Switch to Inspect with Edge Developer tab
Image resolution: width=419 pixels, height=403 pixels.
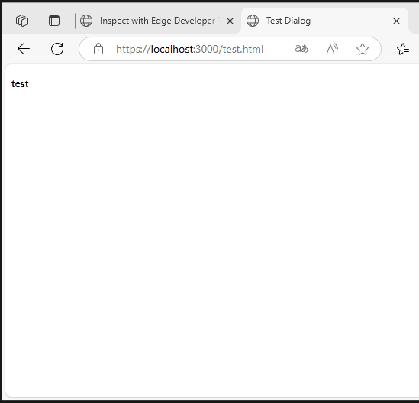coord(158,21)
